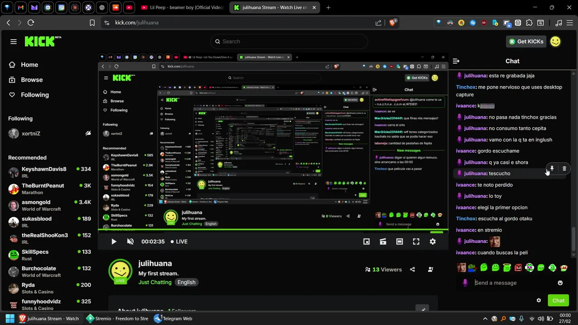This screenshot has height=325, width=578.
Task: Open KeyshawnDavis8 recommended channel
Action: tap(50, 172)
